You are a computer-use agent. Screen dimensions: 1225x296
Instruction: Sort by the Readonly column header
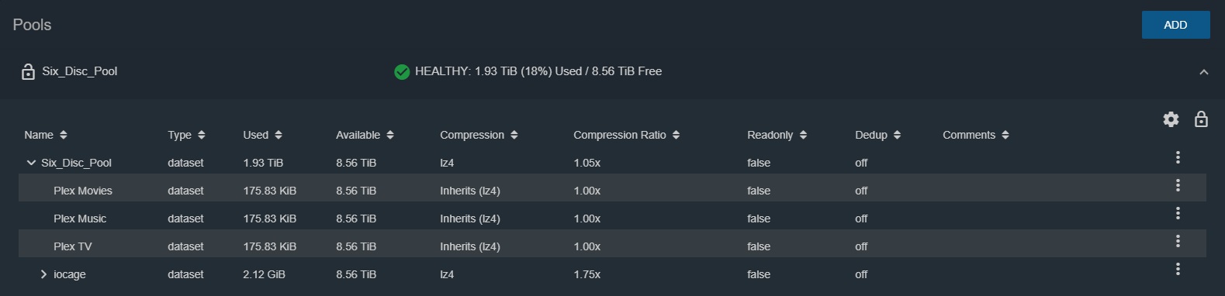777,135
